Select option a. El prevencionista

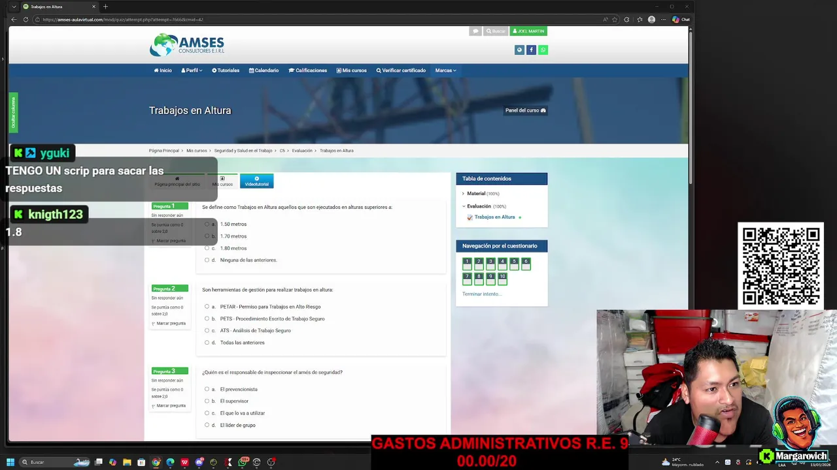207,389
